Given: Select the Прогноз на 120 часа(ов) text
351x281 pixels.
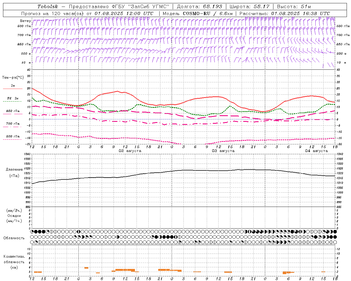Looking at the screenshot, I should (x=53, y=13).
